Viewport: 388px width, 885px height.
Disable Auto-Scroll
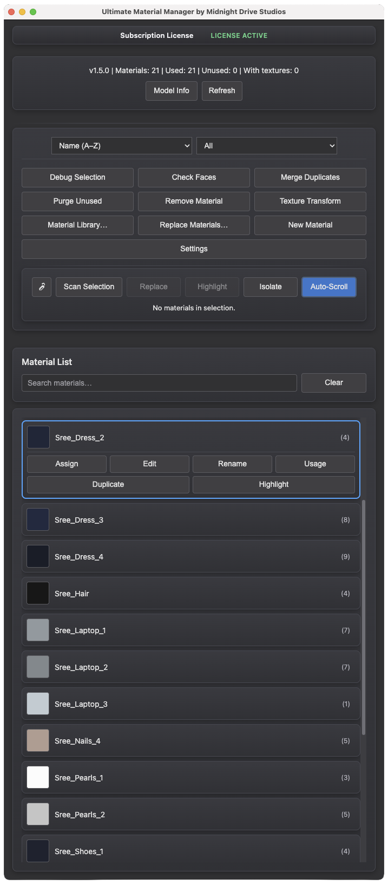point(328,287)
